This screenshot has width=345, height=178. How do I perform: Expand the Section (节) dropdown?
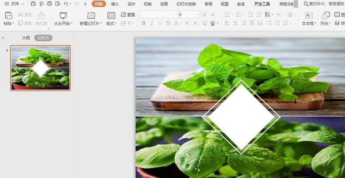[133, 23]
